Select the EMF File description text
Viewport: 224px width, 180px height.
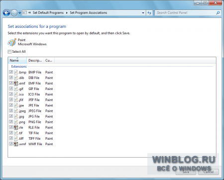coord(34,83)
